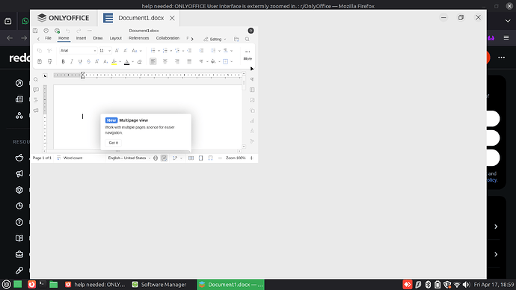Open the Firefox hamburger menu behind the window

coord(506,38)
